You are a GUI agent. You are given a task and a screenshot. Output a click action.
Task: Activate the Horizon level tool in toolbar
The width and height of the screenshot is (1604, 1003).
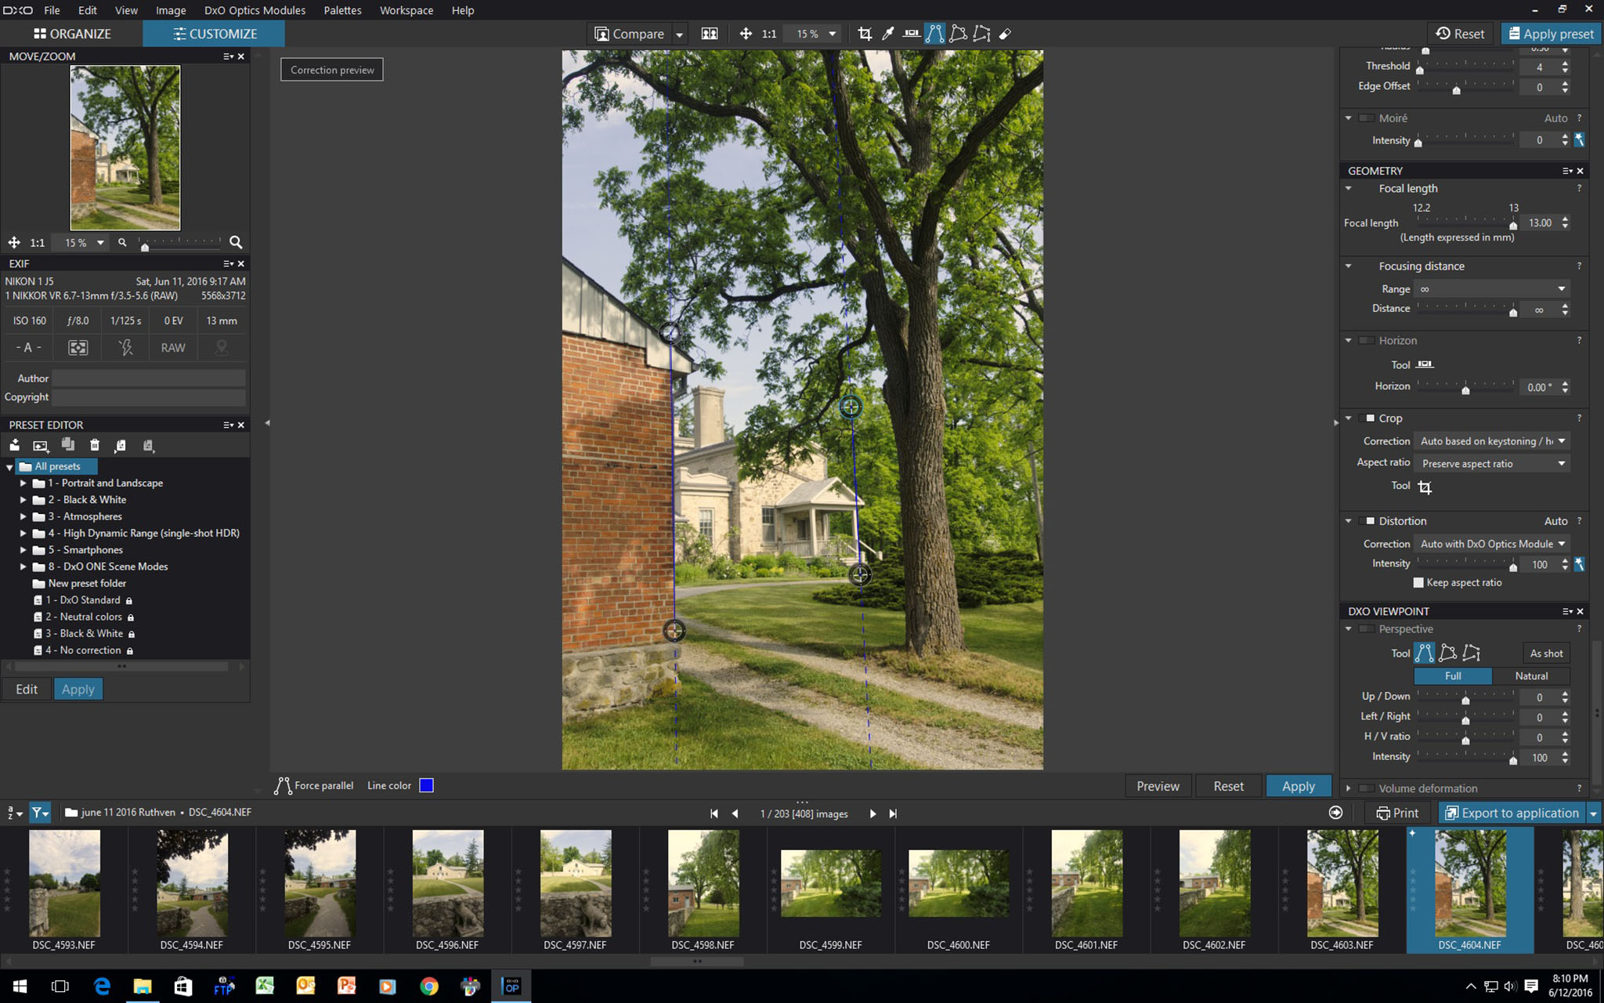click(x=911, y=34)
